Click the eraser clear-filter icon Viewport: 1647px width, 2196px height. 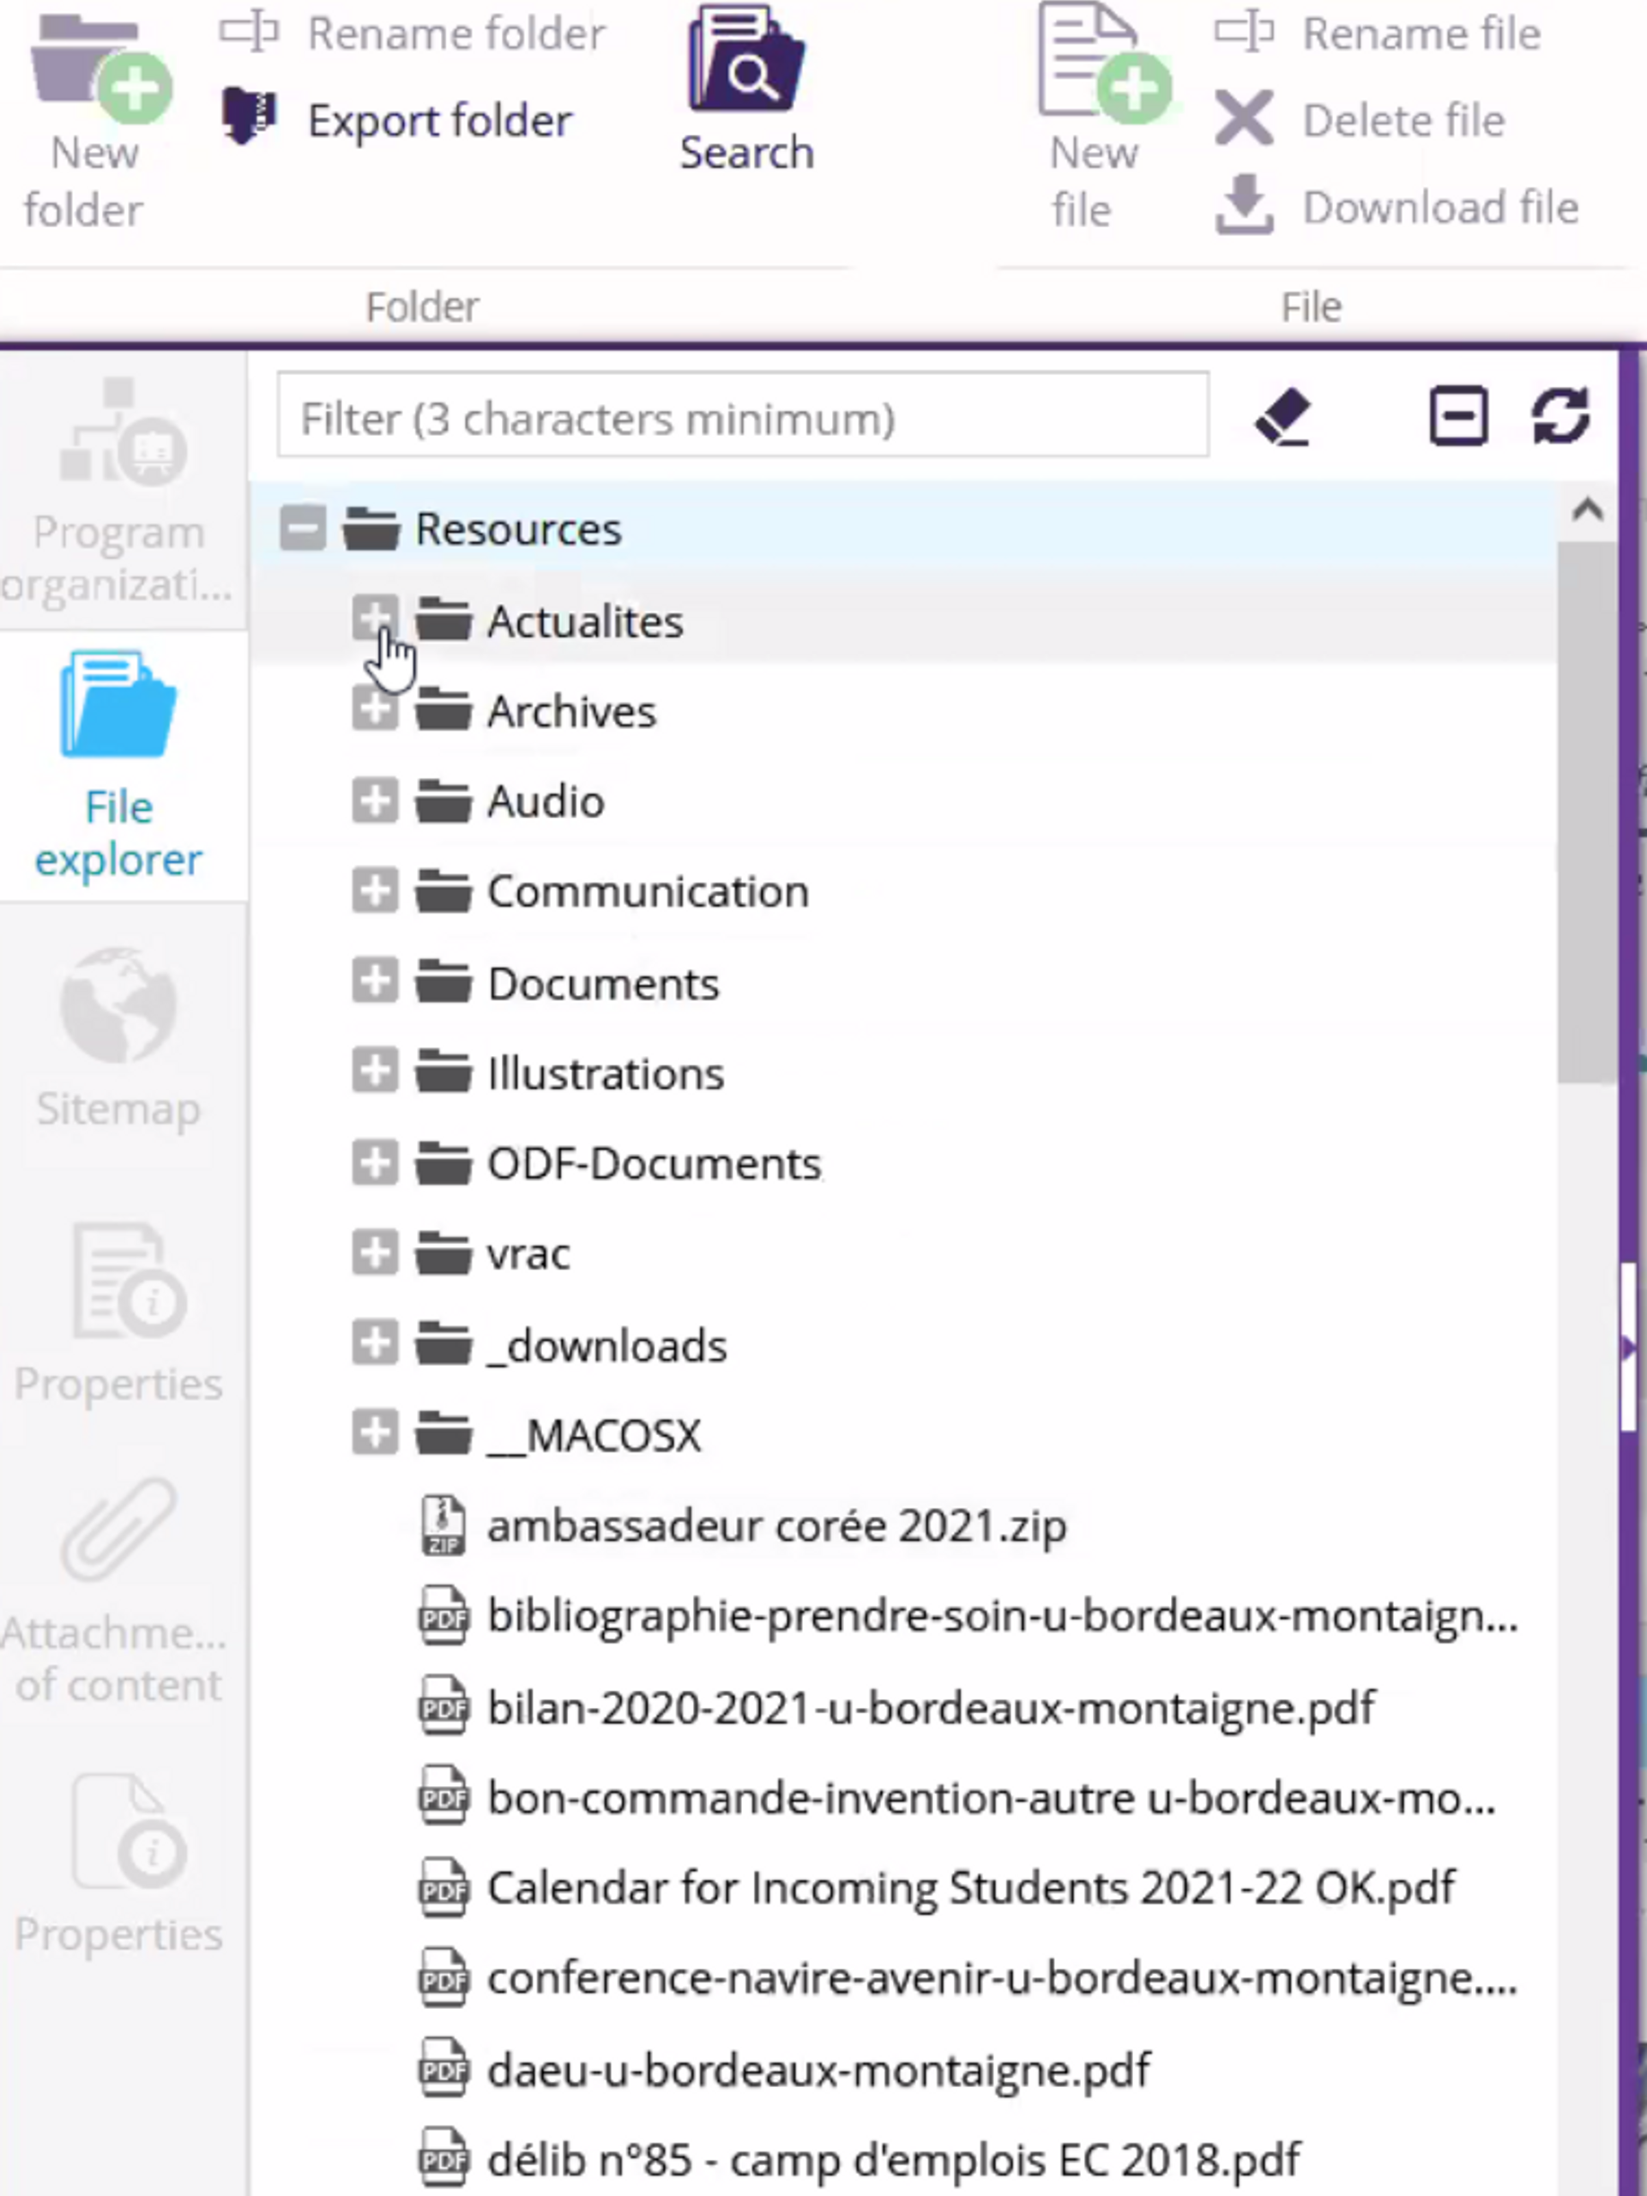(1282, 417)
